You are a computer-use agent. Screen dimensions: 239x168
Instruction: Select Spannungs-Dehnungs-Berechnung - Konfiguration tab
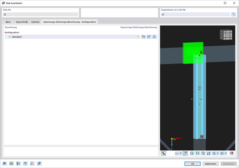(x=70, y=22)
